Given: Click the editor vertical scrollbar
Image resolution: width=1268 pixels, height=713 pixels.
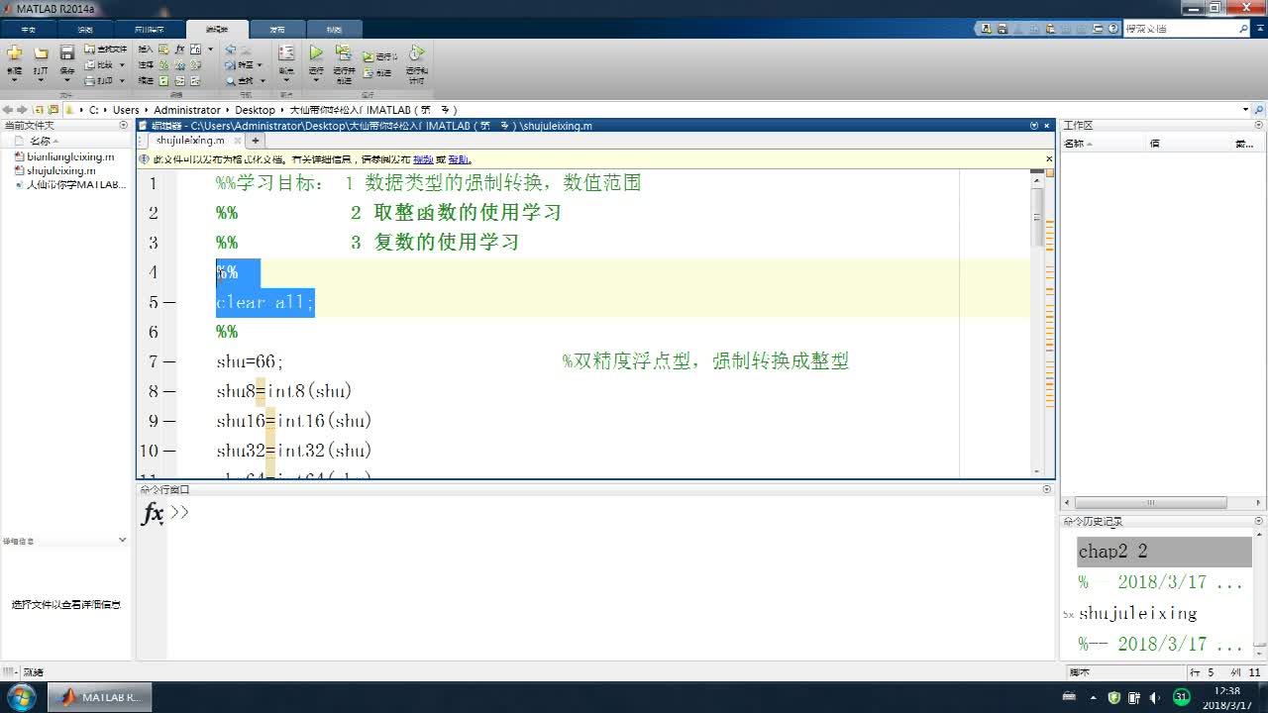Looking at the screenshot, I should click(1037, 218).
